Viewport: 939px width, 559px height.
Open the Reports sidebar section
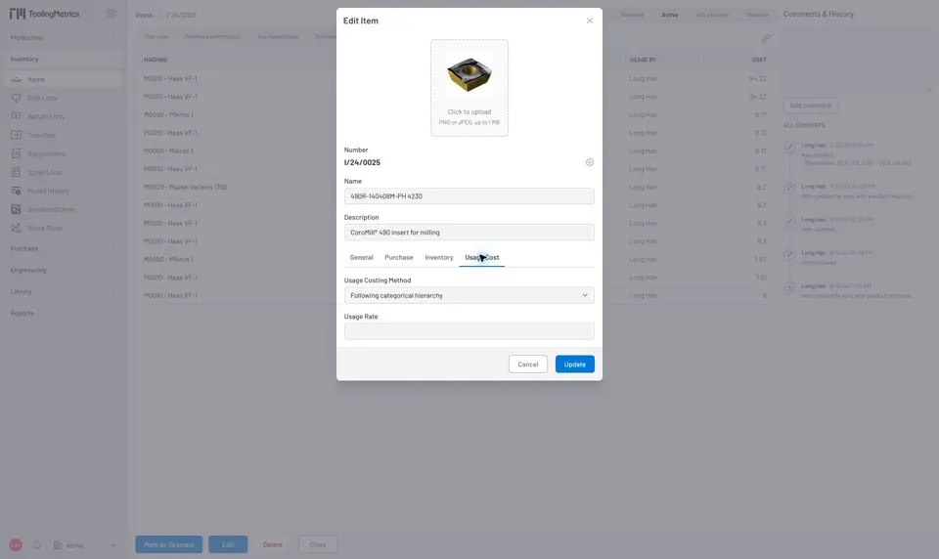click(x=63, y=313)
